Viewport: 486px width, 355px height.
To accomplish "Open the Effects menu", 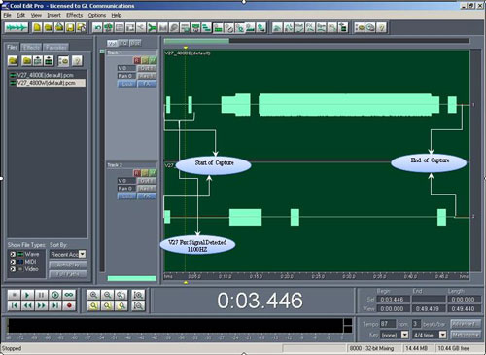I will (x=74, y=15).
